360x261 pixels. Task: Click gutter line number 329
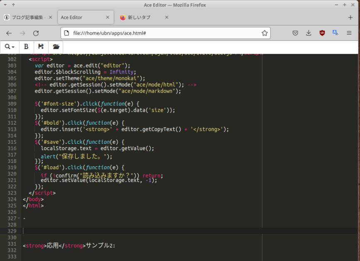pyautogui.click(x=12, y=231)
